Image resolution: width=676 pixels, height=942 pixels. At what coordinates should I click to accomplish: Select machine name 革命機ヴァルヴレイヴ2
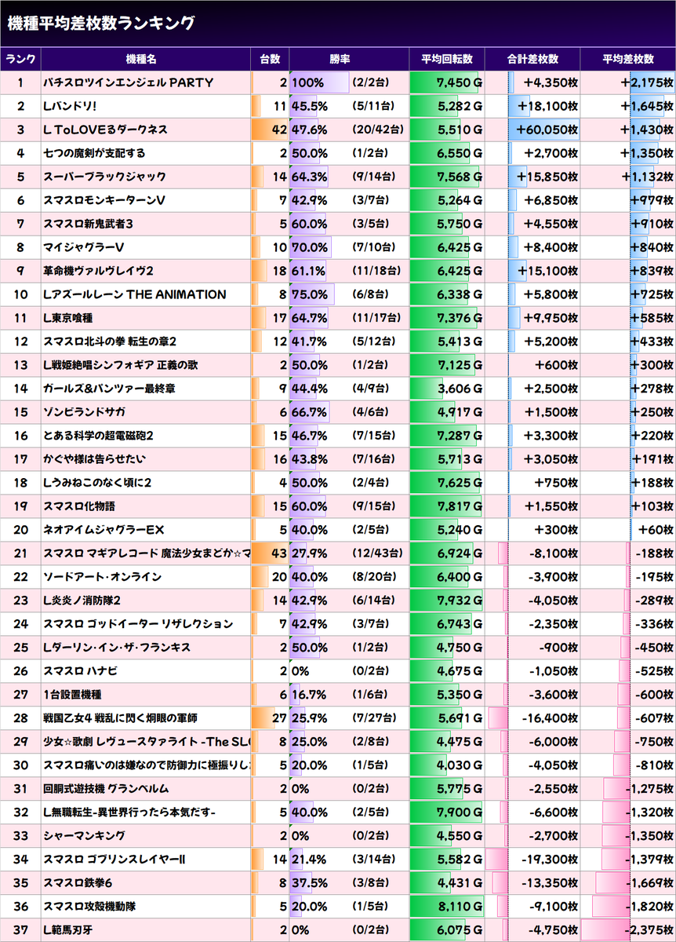[98, 271]
